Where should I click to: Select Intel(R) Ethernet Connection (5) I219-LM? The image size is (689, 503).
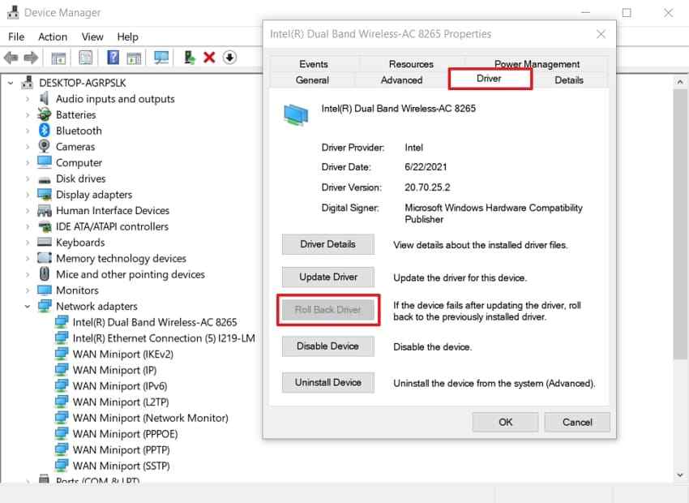164,338
